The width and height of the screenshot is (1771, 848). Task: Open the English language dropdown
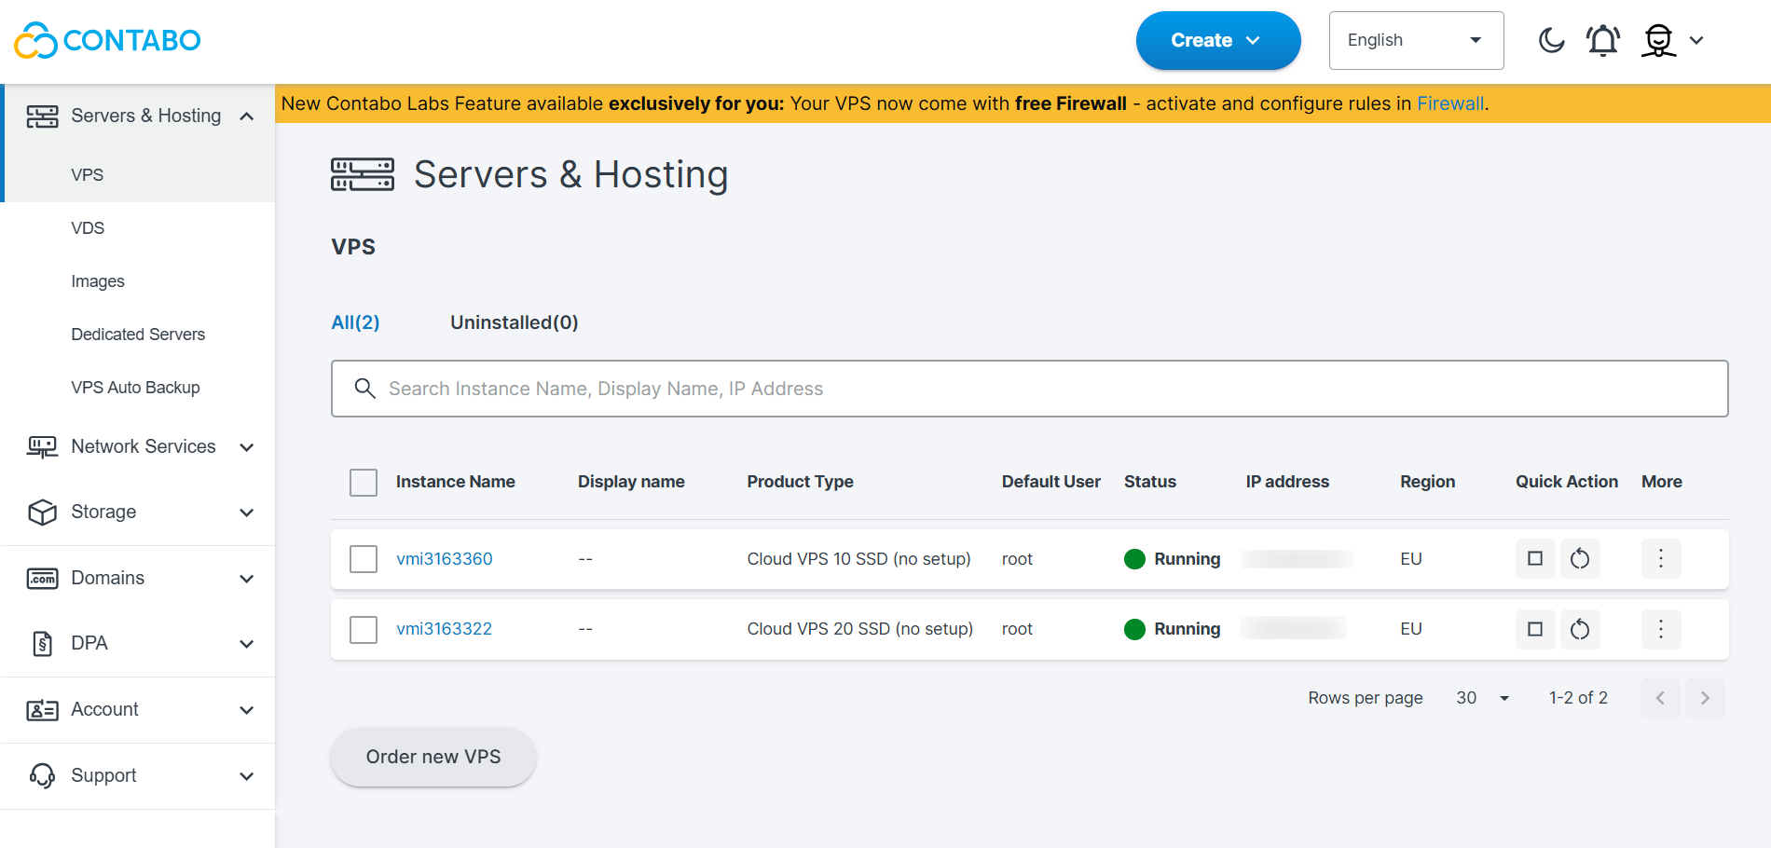(1416, 40)
